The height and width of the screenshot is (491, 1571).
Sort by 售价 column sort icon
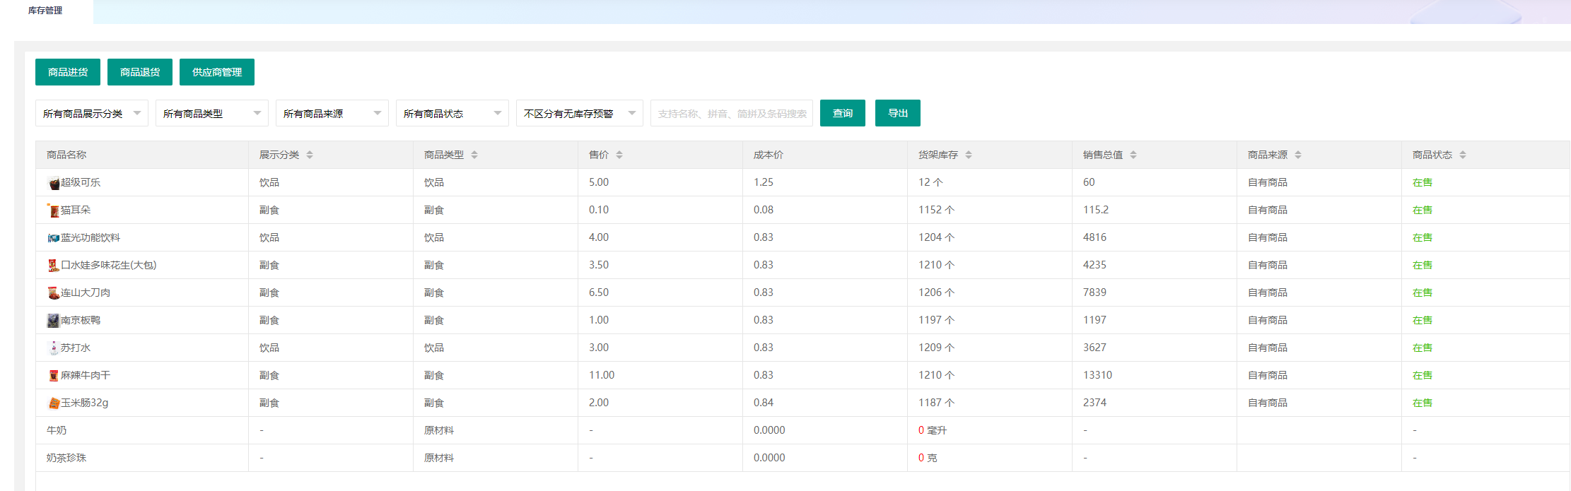(619, 155)
